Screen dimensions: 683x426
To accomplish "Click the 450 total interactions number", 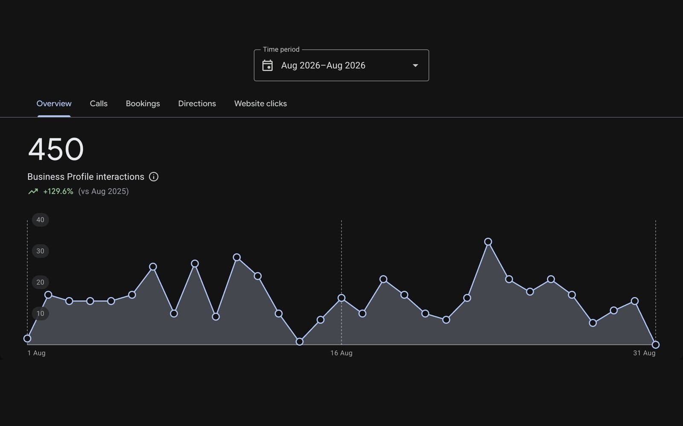I will pos(56,150).
